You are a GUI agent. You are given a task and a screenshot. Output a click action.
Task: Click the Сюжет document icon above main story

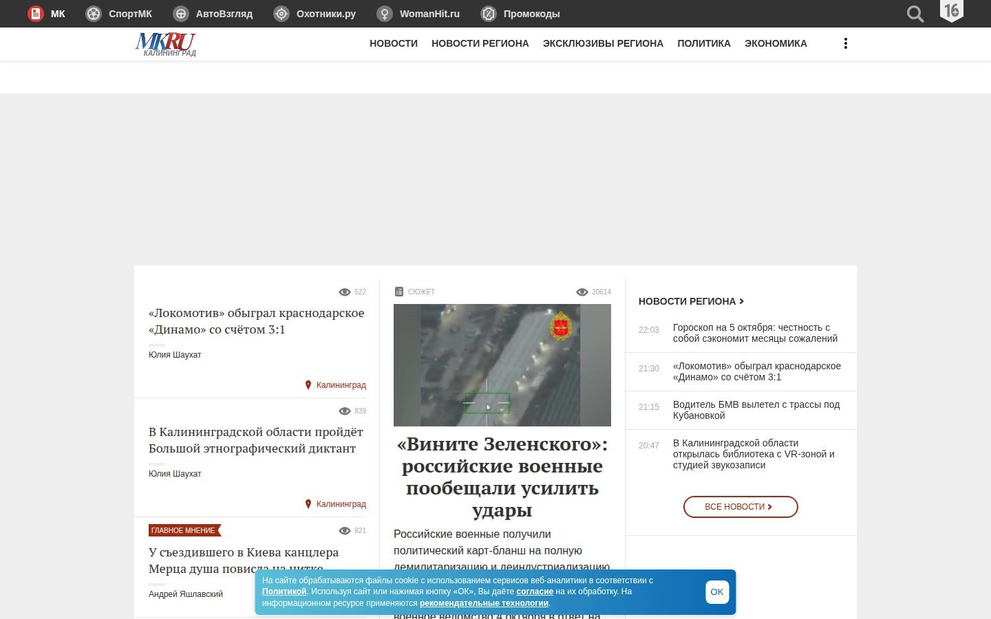coord(398,292)
